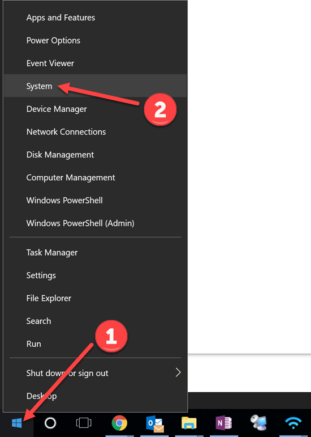
Task: Open the Wi-Fi icon on the taskbar
Action: (x=293, y=423)
